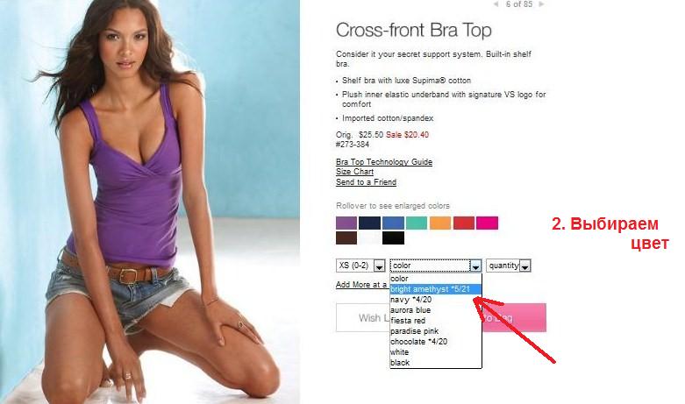Click the color dropdown arrow
Viewport: 685px width, 404px height.
pos(475,266)
